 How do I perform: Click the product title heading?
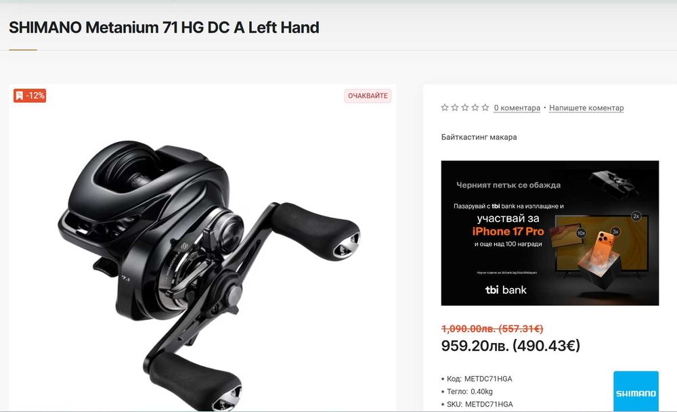(164, 28)
